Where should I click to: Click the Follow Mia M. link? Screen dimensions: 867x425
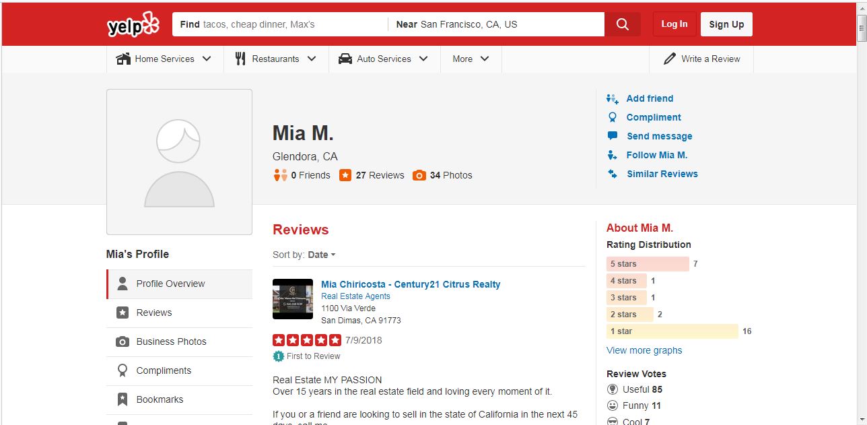click(x=657, y=155)
